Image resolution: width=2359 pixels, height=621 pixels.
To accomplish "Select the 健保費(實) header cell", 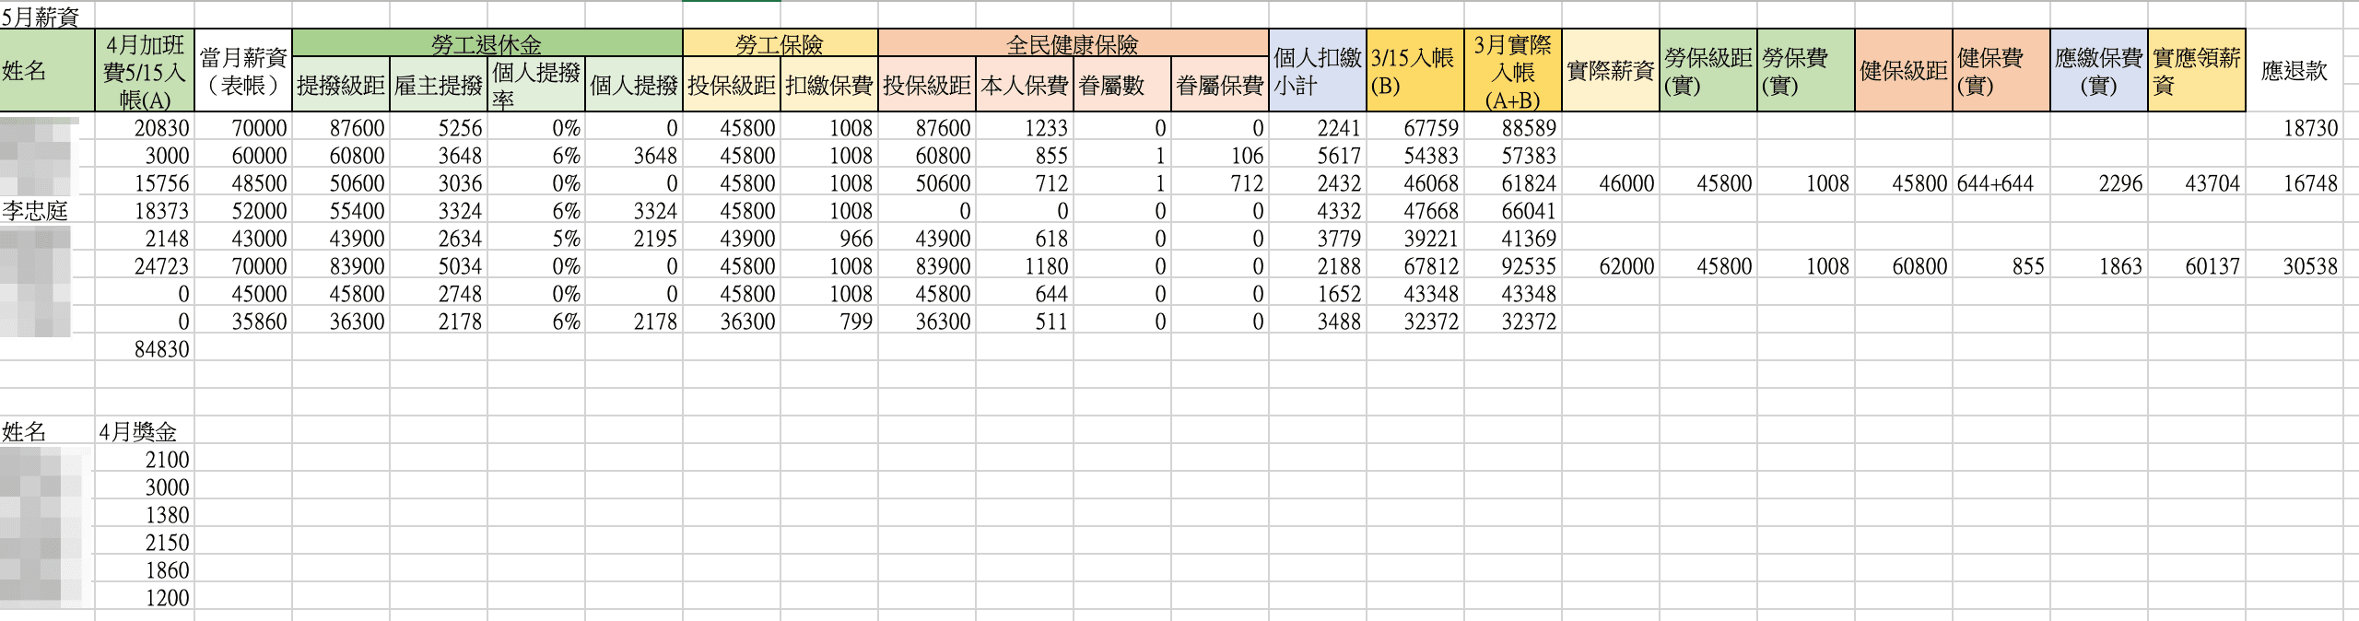I will click(x=2001, y=71).
